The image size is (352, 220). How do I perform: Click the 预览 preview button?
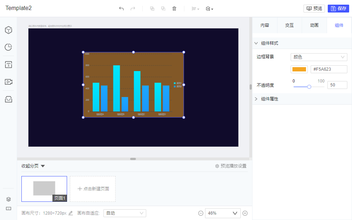314,9
